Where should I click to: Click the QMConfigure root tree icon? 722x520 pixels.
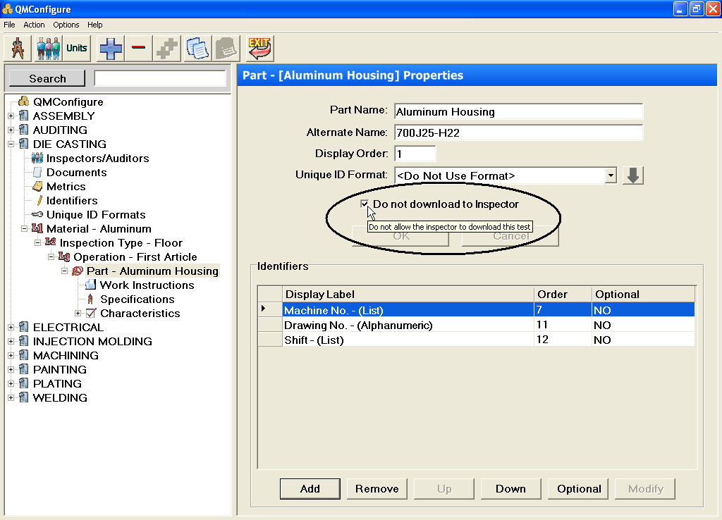(23, 101)
